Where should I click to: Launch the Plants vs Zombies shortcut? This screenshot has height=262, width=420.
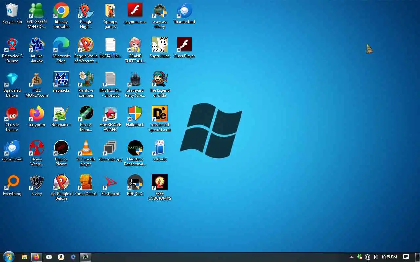pyautogui.click(x=86, y=84)
